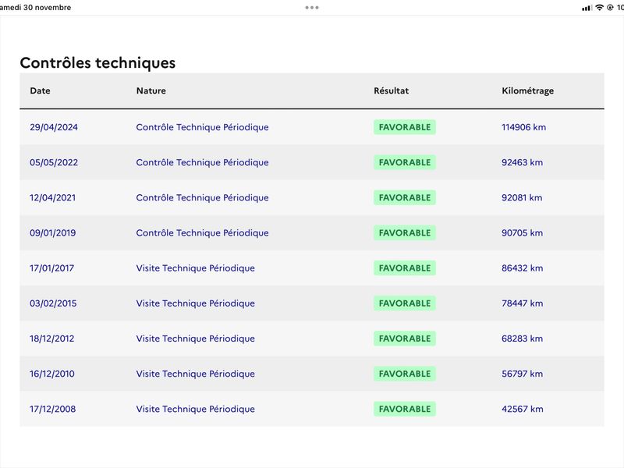Viewport: 624px width, 468px height.
Task: Select the date 05/05/2022
Action: click(x=54, y=162)
